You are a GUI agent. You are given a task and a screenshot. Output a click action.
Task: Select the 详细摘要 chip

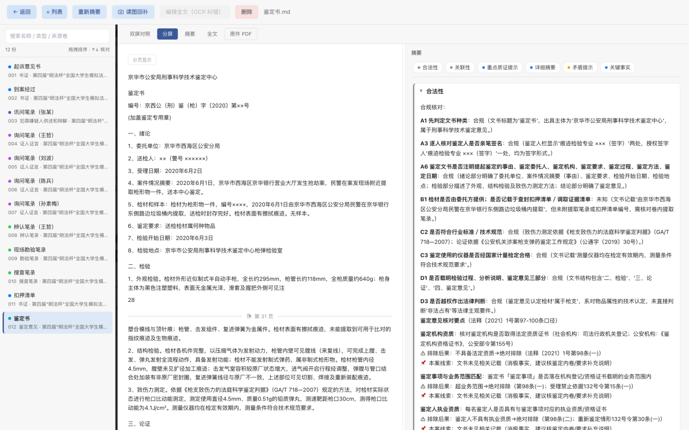point(543,68)
